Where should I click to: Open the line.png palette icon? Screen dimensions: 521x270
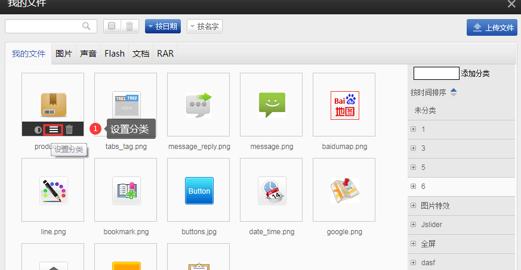click(53, 191)
